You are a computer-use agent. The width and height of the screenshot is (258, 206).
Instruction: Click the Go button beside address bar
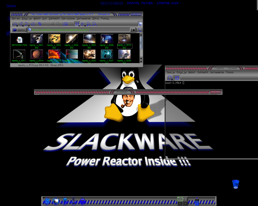(x=140, y=30)
